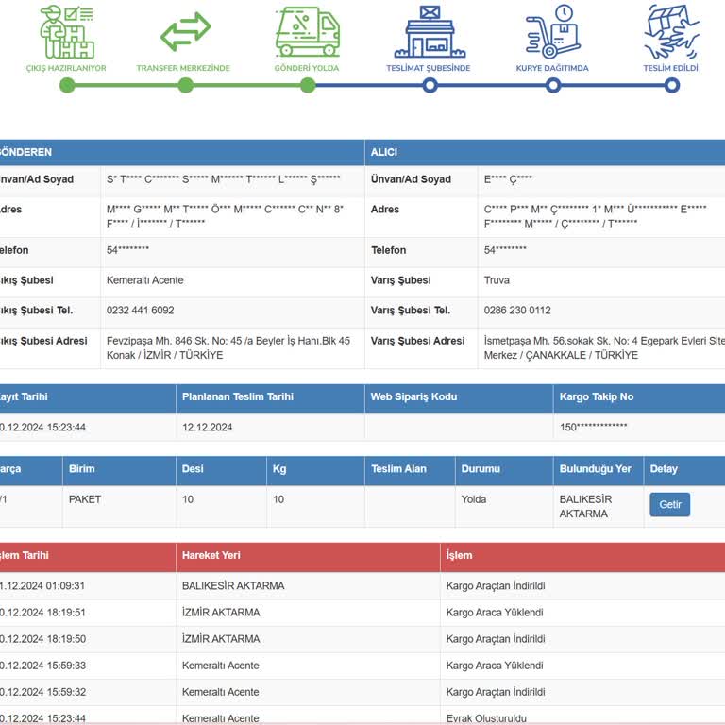
Task: Click the Çıkış Hazırlanıyor worker icon
Action: 66,32
